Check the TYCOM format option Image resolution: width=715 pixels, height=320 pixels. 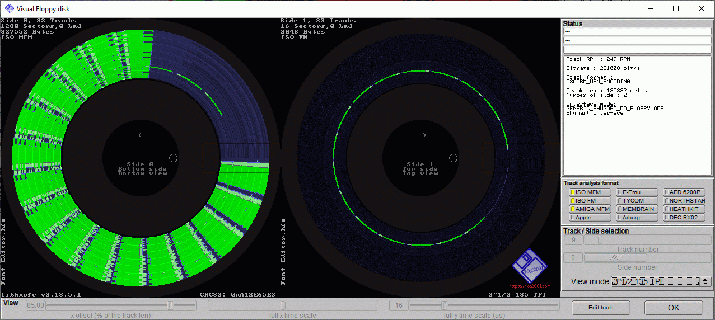(637, 201)
